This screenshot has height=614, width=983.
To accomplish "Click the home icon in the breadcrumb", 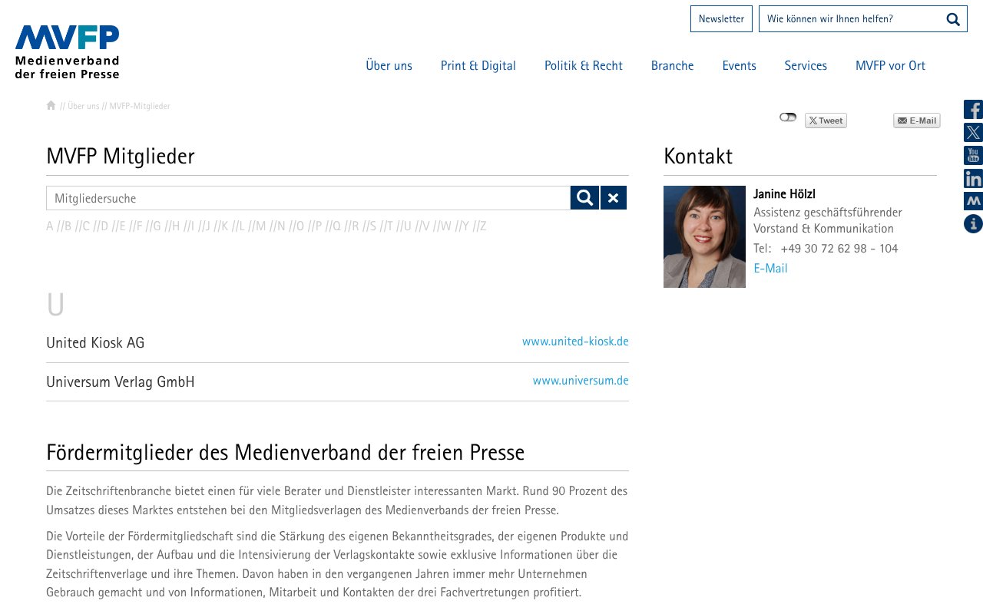I will coord(51,105).
